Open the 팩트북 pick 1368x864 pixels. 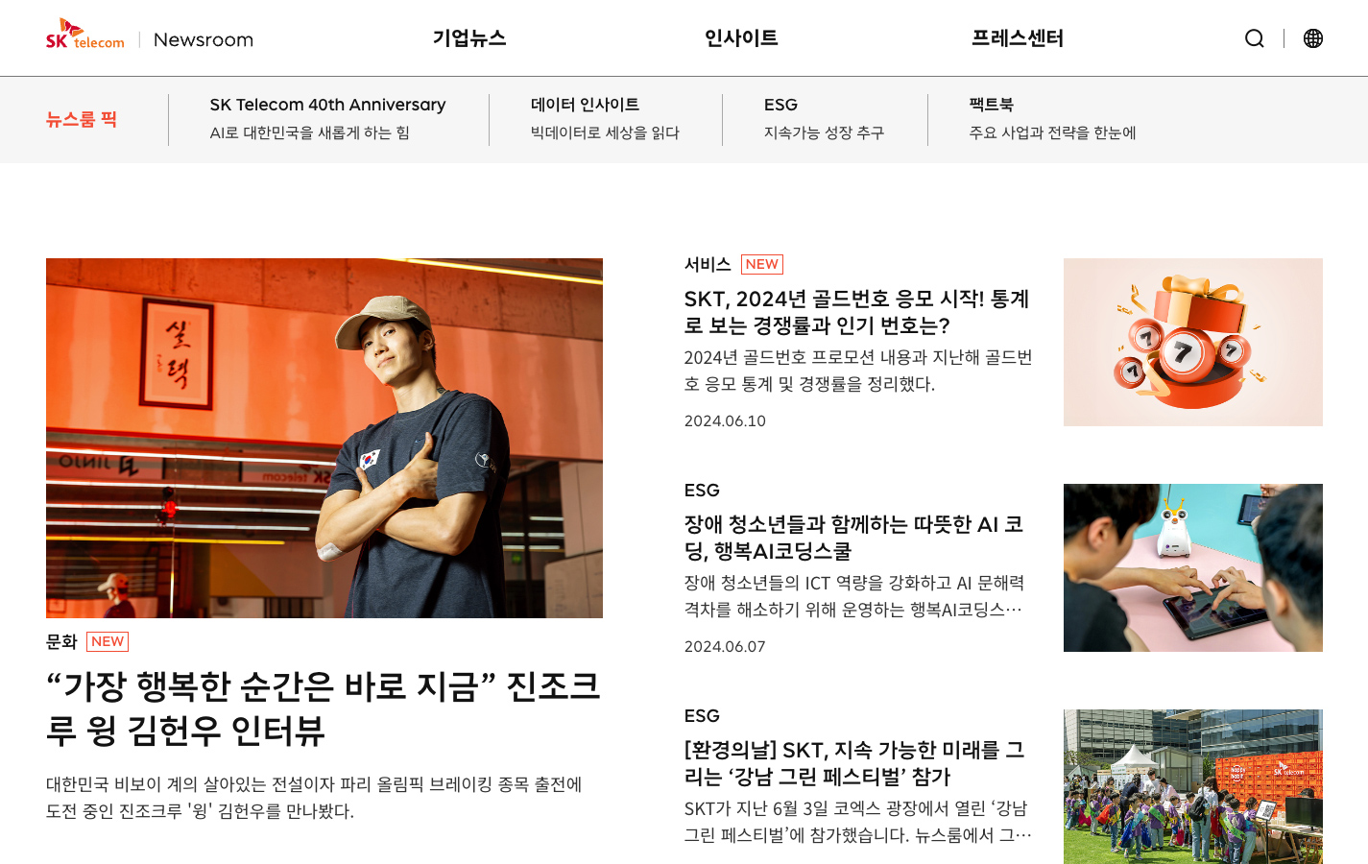click(x=1052, y=118)
